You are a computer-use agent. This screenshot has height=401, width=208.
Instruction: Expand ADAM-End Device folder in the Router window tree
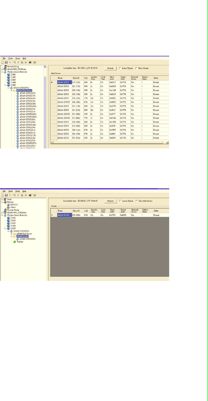coord(11,234)
